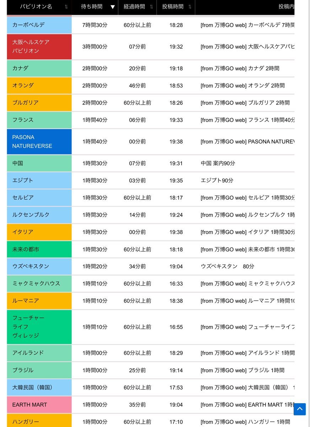Click the 16:55 posted time
This screenshot has width=313, height=427.
coord(176,327)
